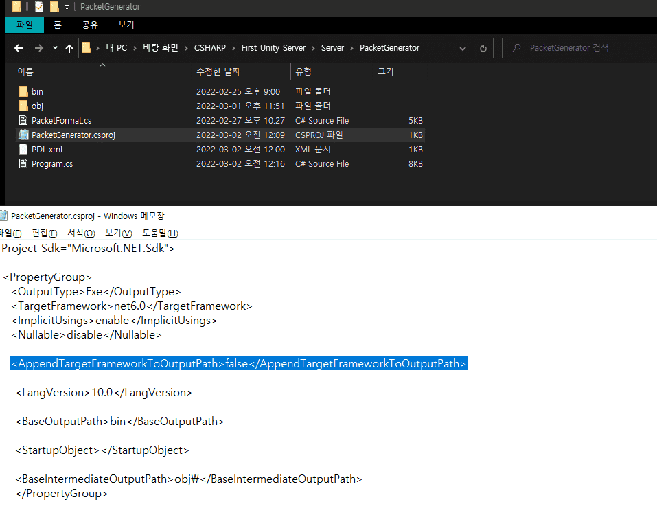Viewport: 657px width, 515px height.
Task: Select PacketGenerator in the breadcrumb path
Action: 389,48
